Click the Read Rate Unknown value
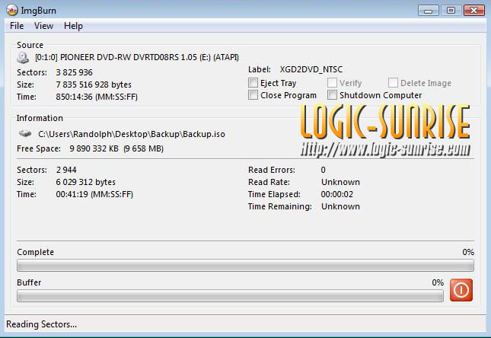This screenshot has height=338, width=491. pyautogui.click(x=340, y=182)
